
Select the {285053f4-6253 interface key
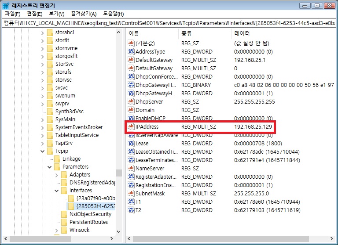tap(96, 206)
